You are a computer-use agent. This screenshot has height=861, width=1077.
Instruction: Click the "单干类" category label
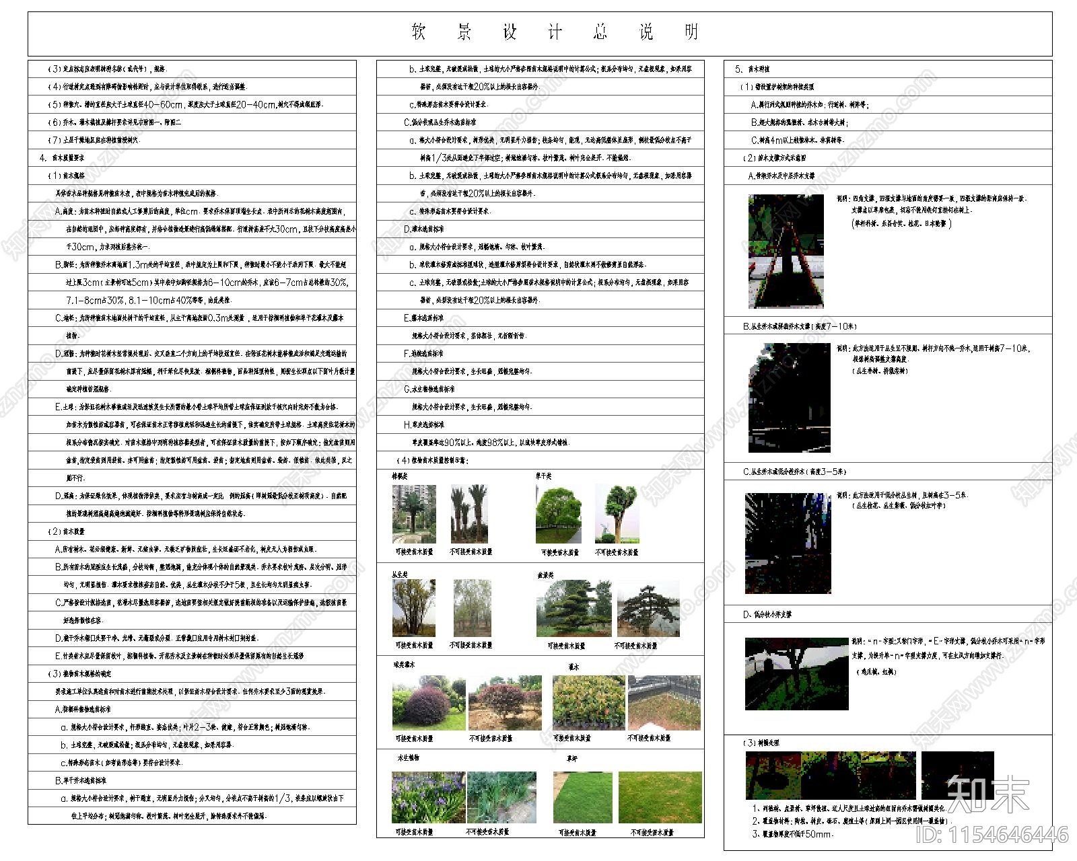[544, 476]
